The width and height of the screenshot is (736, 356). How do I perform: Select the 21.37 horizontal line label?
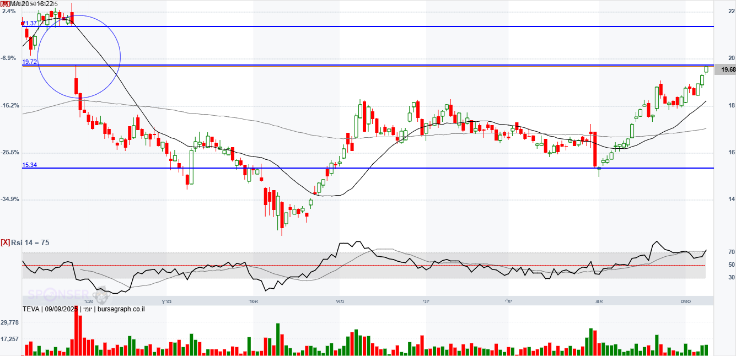click(x=30, y=23)
